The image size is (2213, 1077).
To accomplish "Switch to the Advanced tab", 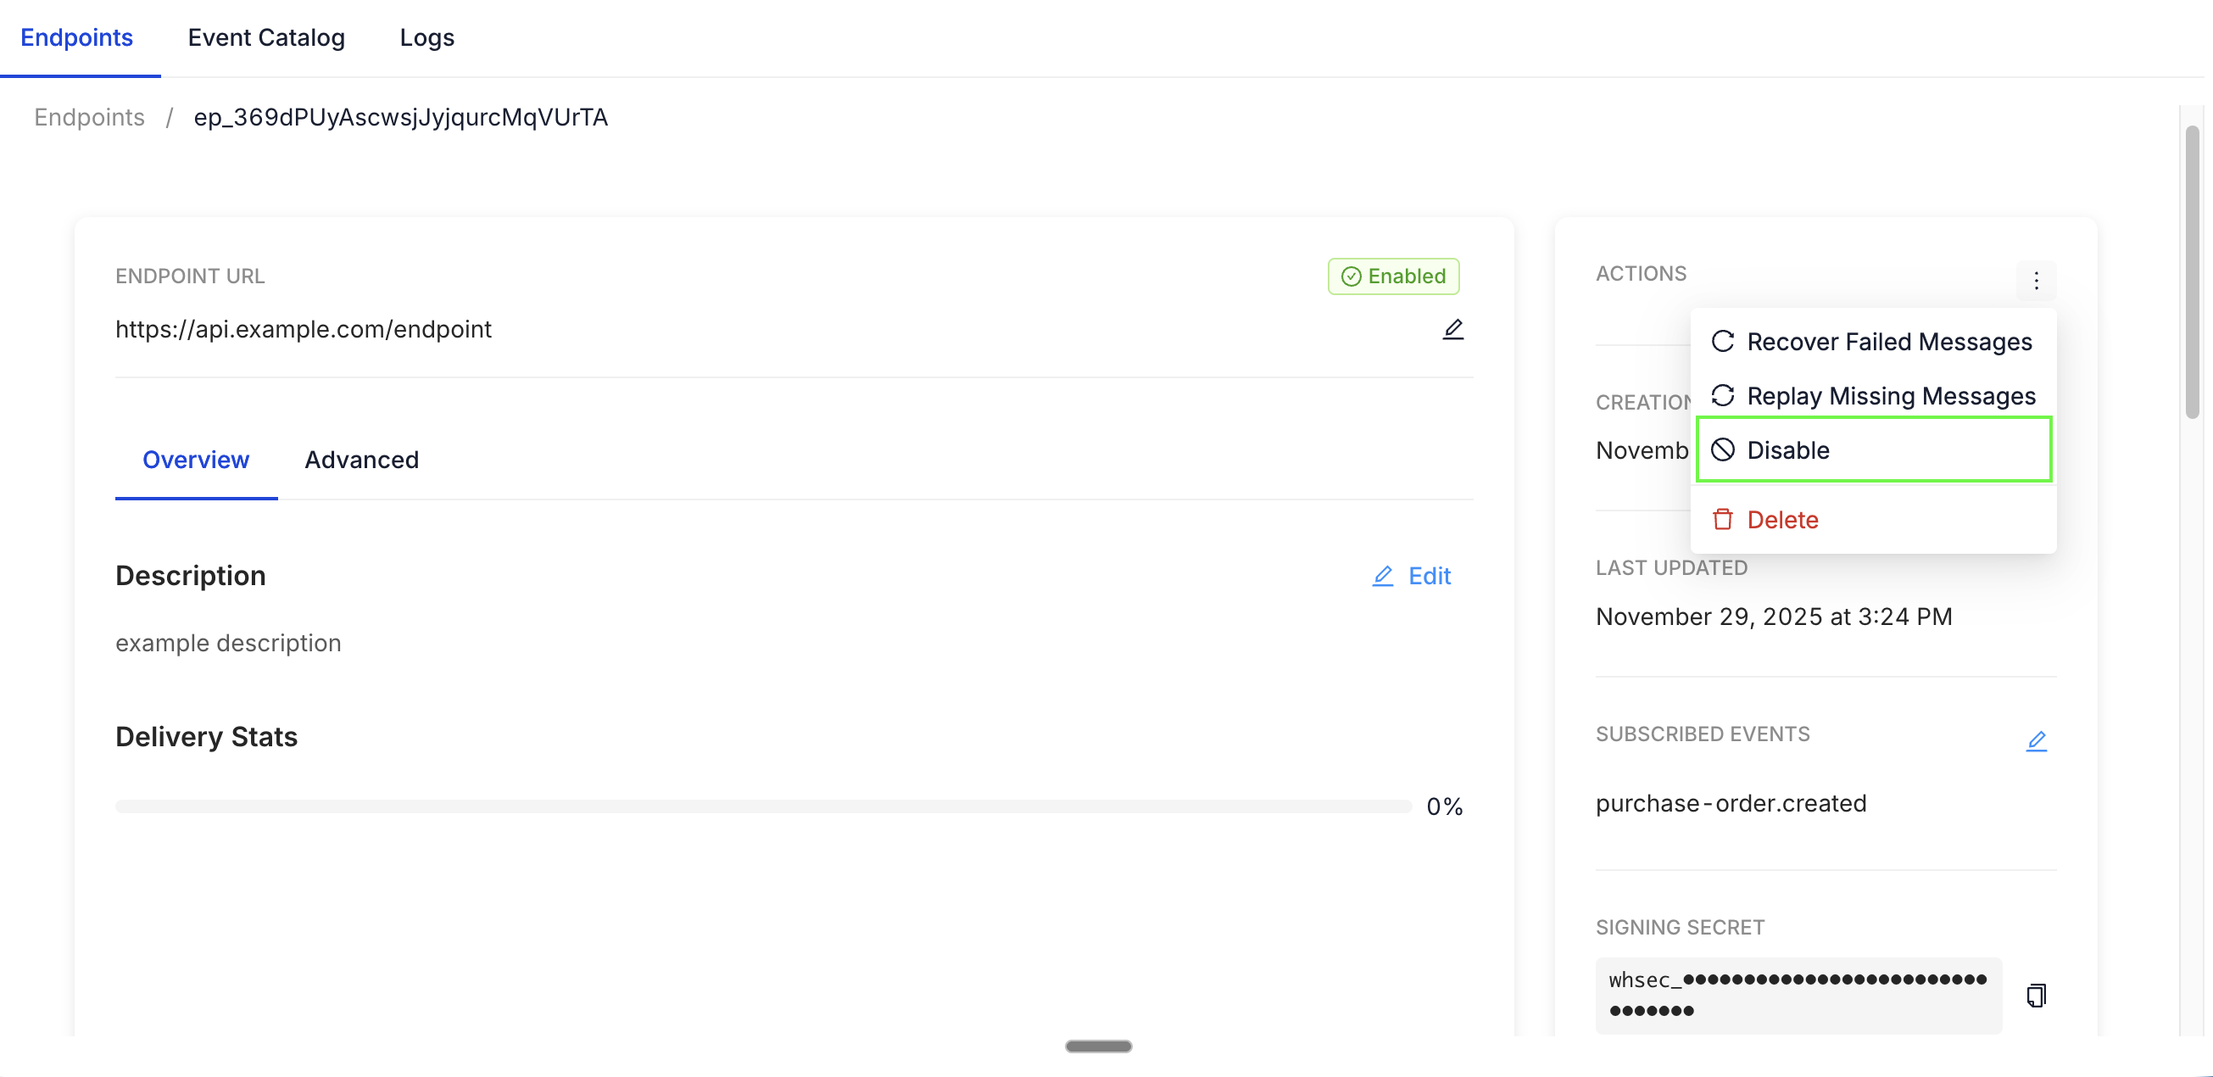I will [x=362, y=460].
